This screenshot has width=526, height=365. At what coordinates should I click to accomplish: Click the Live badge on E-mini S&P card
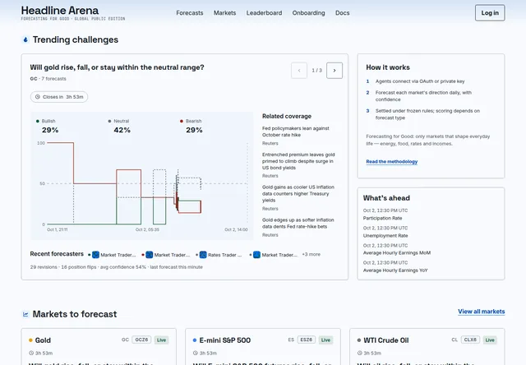pyautogui.click(x=325, y=340)
